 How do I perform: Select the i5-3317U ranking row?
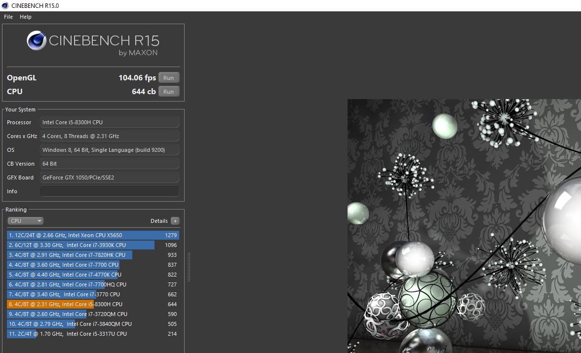pyautogui.click(x=93, y=334)
